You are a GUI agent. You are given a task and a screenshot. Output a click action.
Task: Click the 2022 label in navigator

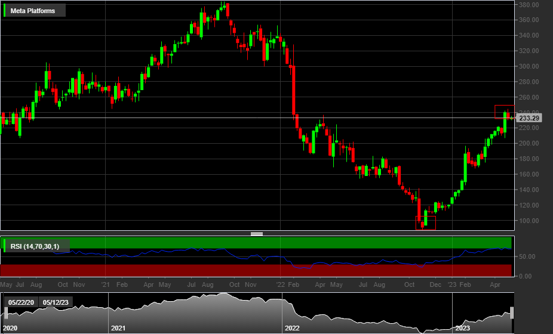tap(292, 328)
